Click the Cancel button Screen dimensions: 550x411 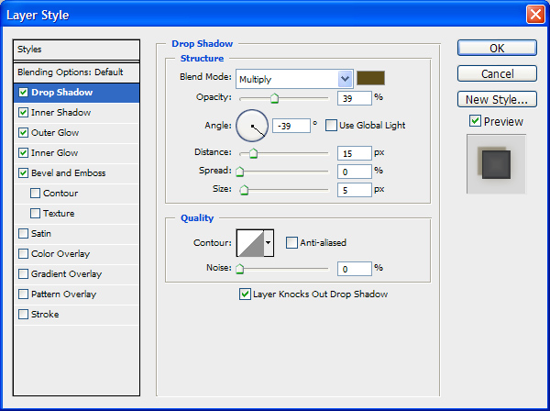coord(496,73)
